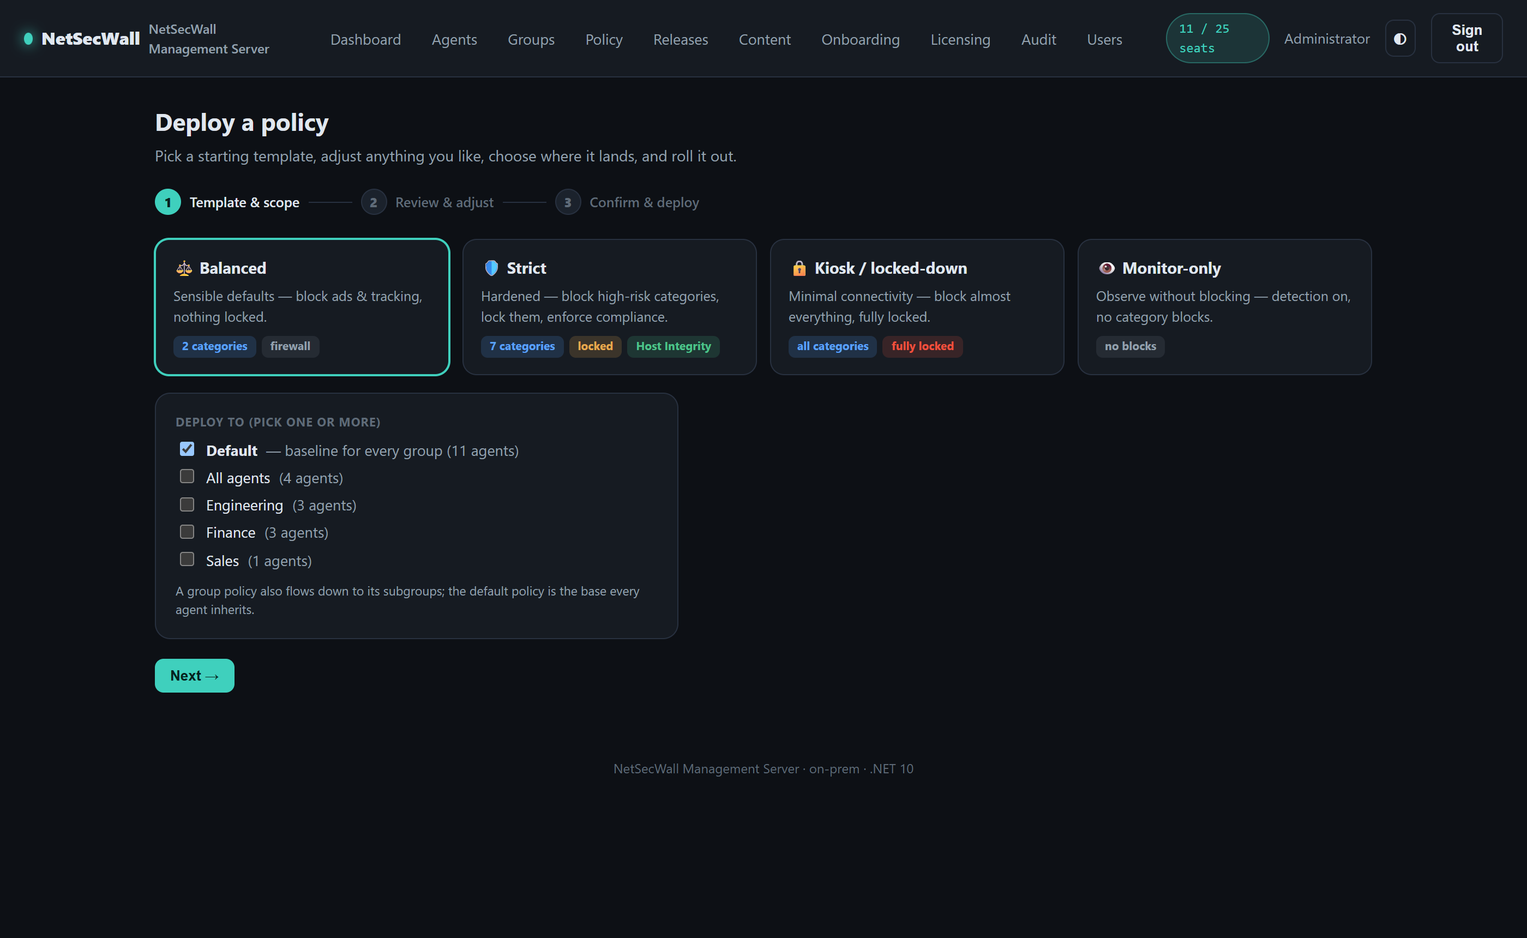Select the Monitor-only template card
Screen dimensions: 1527x938
[x=1224, y=306]
